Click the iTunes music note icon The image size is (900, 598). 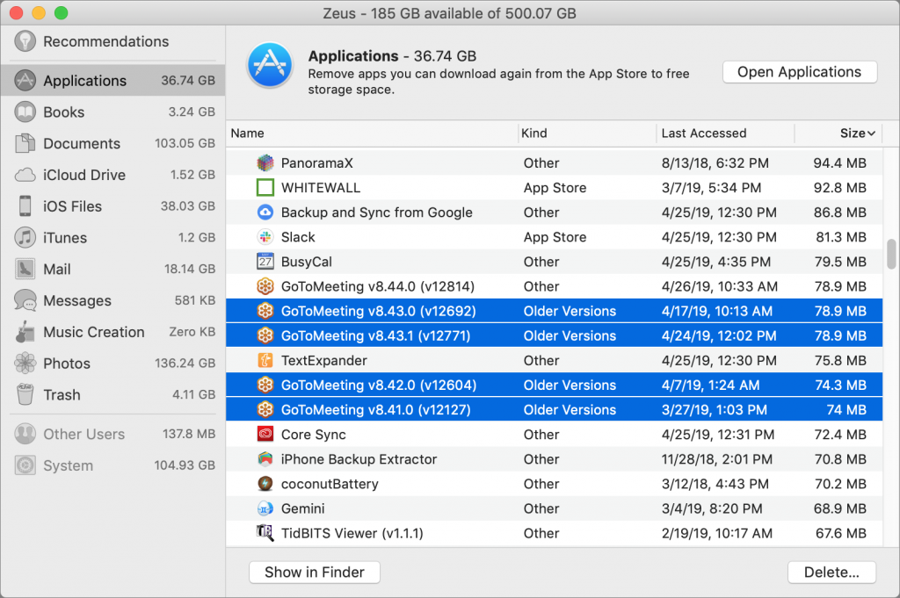[25, 237]
